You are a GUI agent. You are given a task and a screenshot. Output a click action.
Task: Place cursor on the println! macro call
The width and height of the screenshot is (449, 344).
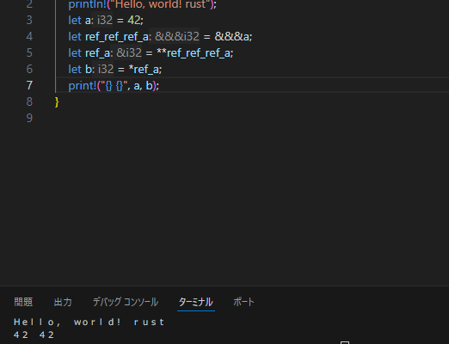87,4
